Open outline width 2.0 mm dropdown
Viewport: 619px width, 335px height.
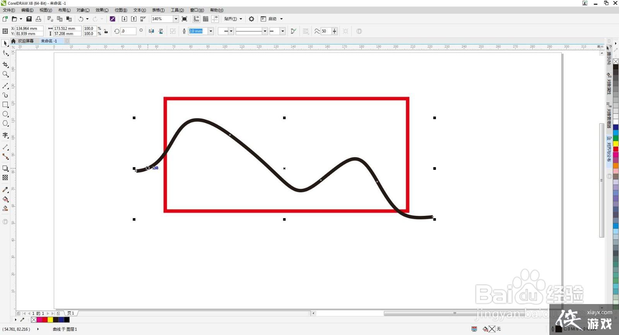click(211, 31)
